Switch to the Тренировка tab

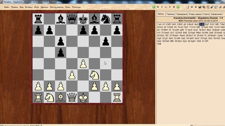click(182, 14)
